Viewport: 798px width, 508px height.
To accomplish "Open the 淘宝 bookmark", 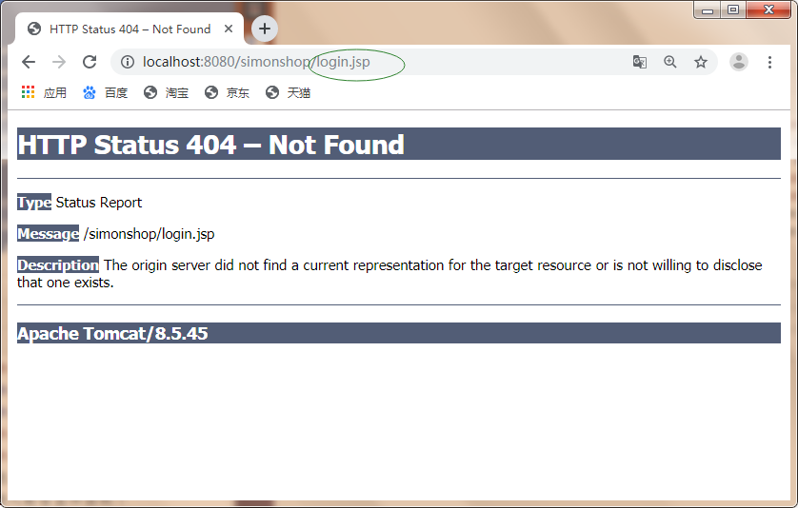I will [x=167, y=92].
